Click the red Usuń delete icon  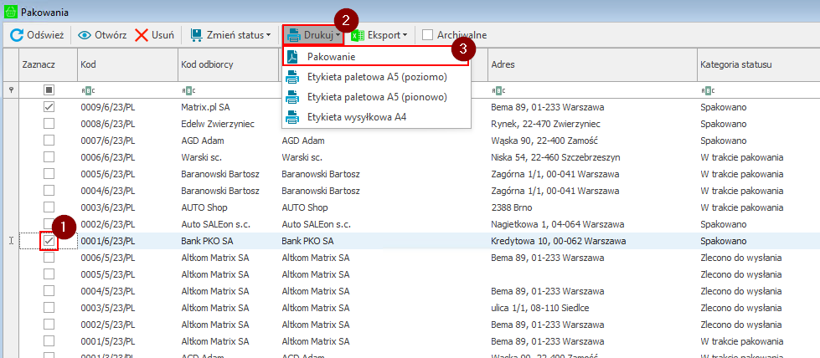coord(142,35)
